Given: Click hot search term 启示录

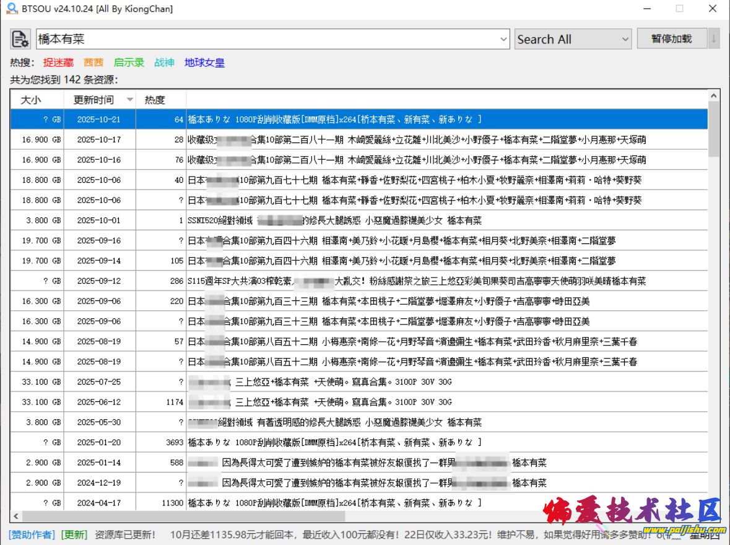Looking at the screenshot, I should [129, 63].
